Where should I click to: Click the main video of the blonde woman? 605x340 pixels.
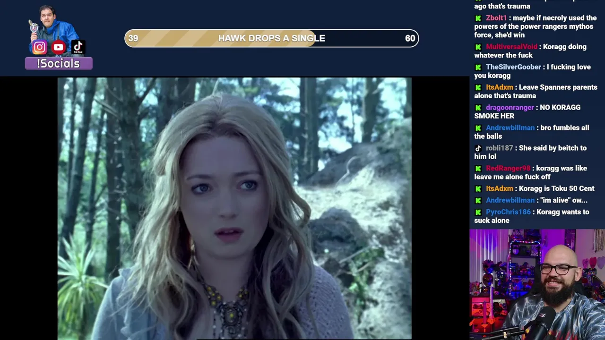pos(234,208)
